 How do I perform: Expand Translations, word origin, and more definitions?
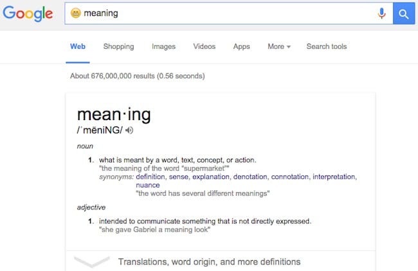209,261
